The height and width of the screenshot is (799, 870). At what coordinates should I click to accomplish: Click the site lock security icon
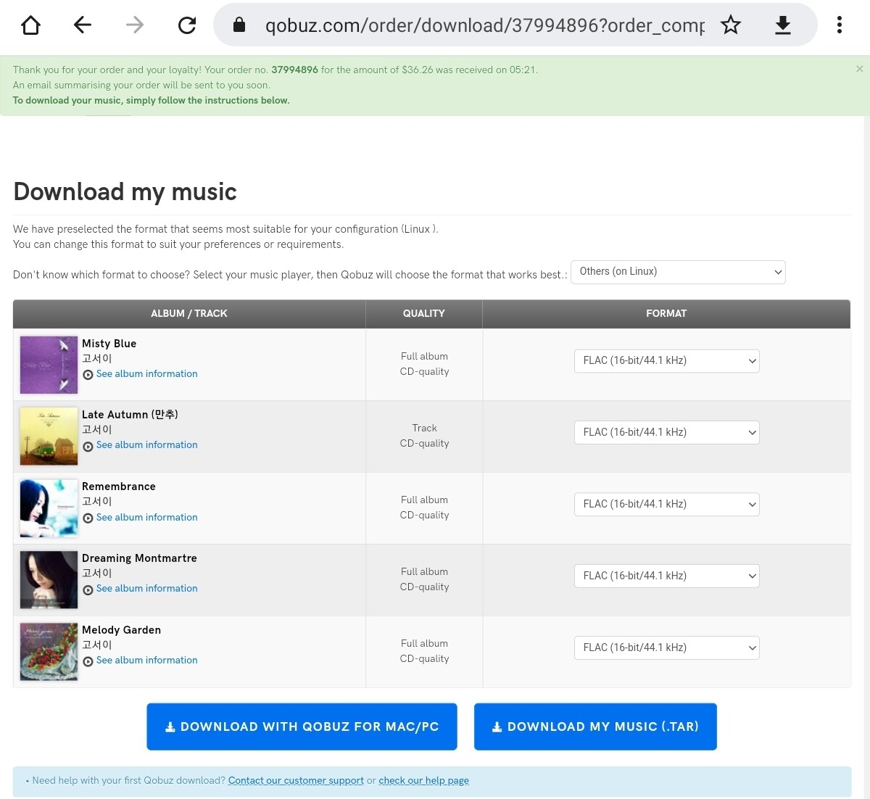[x=239, y=25]
